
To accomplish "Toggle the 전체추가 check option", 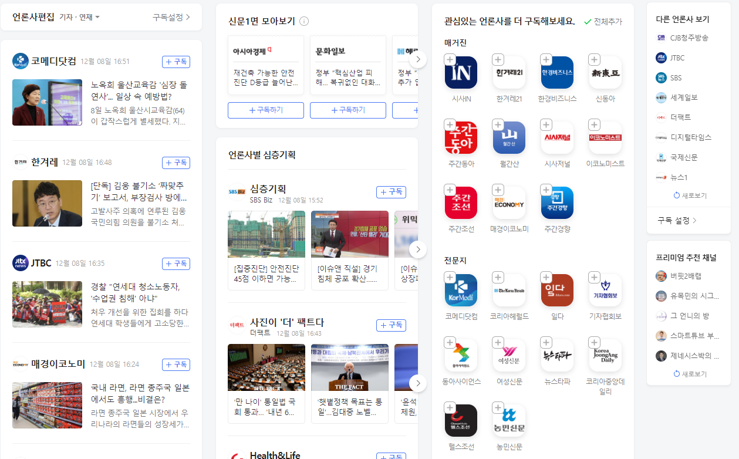I will pos(603,22).
